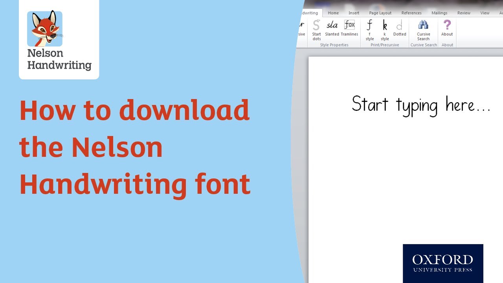The height and width of the screenshot is (283, 503).
Task: Open the About question mark icon
Action: coord(447,28)
